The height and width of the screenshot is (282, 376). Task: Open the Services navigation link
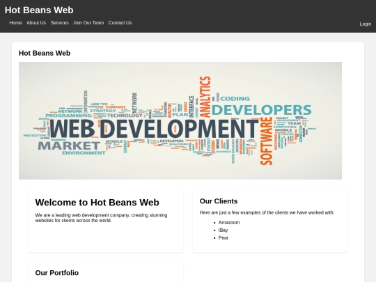59,23
